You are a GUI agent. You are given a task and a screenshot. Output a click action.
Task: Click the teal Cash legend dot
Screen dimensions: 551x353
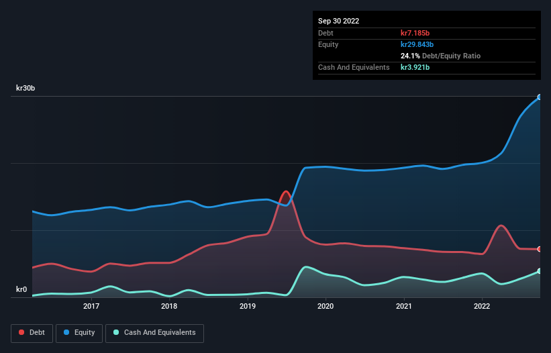[116, 332]
